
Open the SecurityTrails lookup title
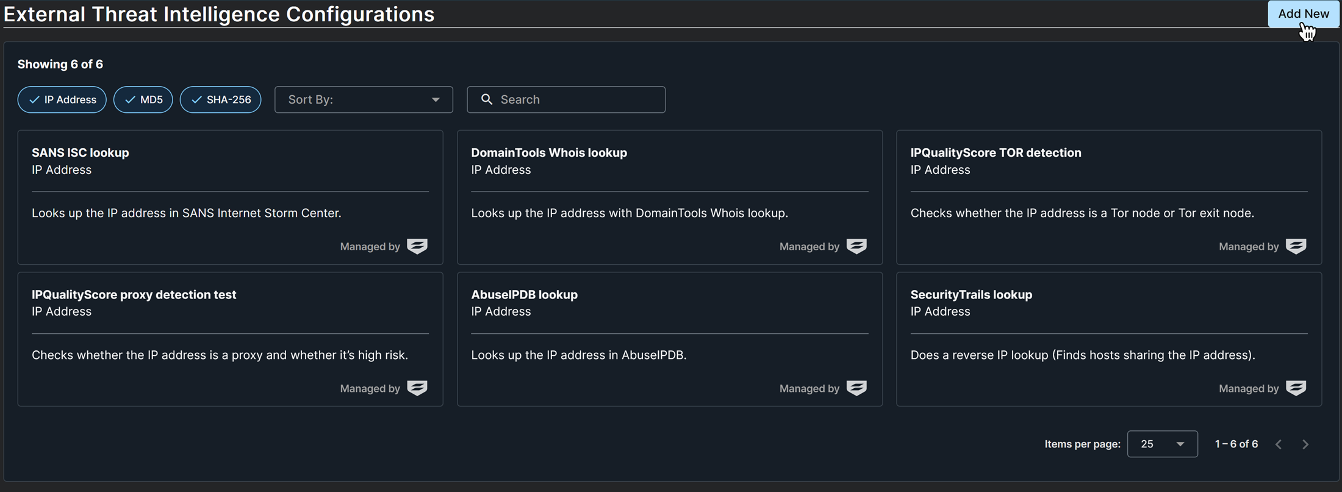[x=971, y=294]
